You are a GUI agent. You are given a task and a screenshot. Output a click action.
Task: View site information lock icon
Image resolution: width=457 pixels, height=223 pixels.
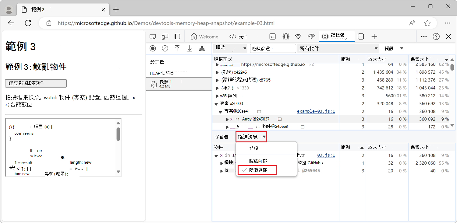click(48, 23)
